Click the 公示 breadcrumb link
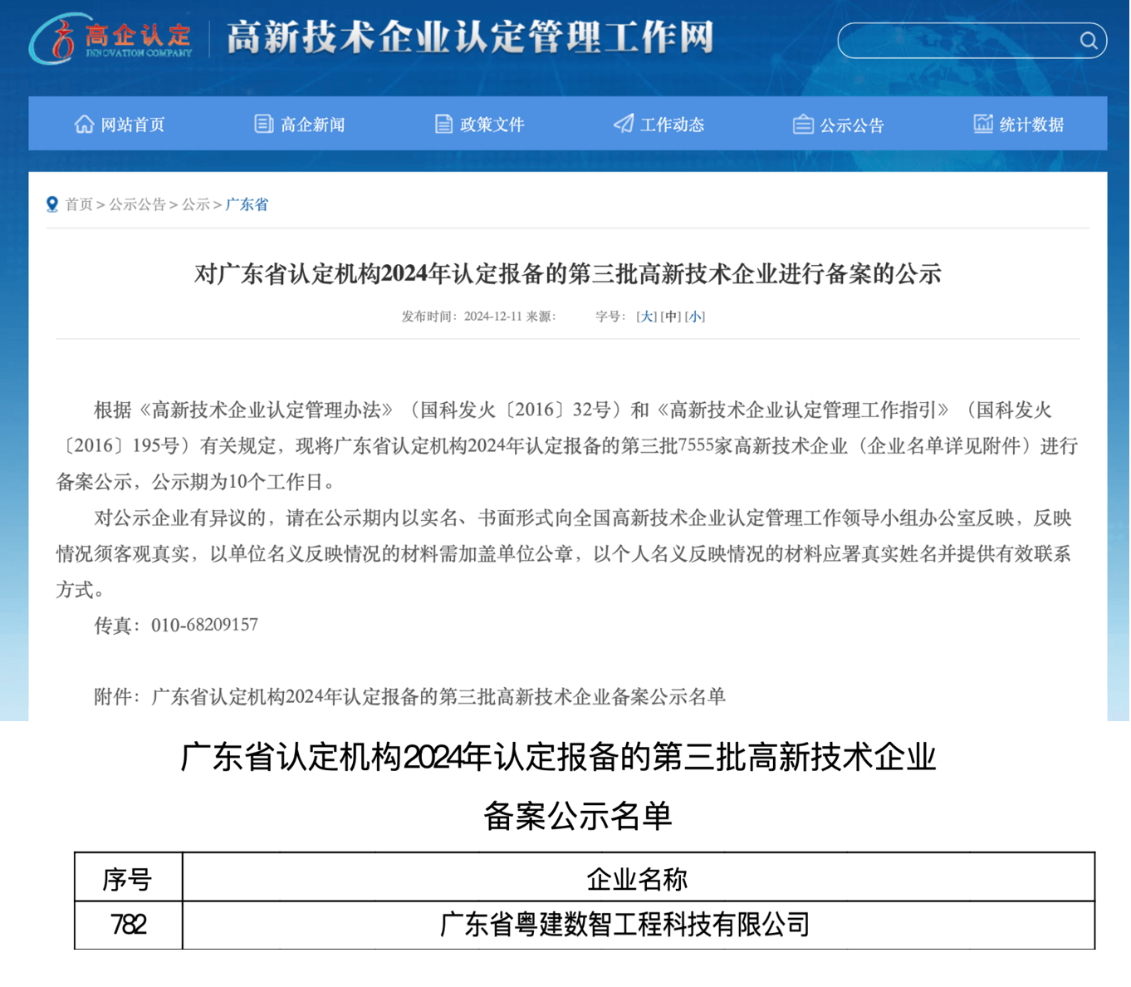Screen dimensions: 1131x987 [x=196, y=204]
